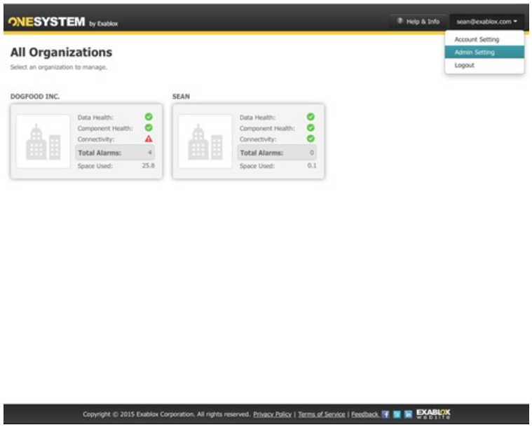Choose Account Setting from the user menu
This screenshot has height=432, width=532.
point(484,39)
